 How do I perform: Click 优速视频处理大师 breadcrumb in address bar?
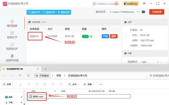tap(77, 76)
